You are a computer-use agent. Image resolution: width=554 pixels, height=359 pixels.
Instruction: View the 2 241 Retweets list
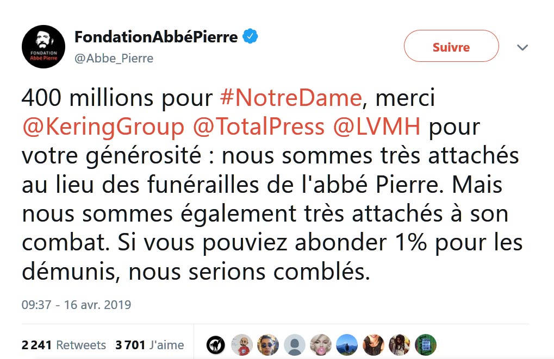tap(64, 345)
